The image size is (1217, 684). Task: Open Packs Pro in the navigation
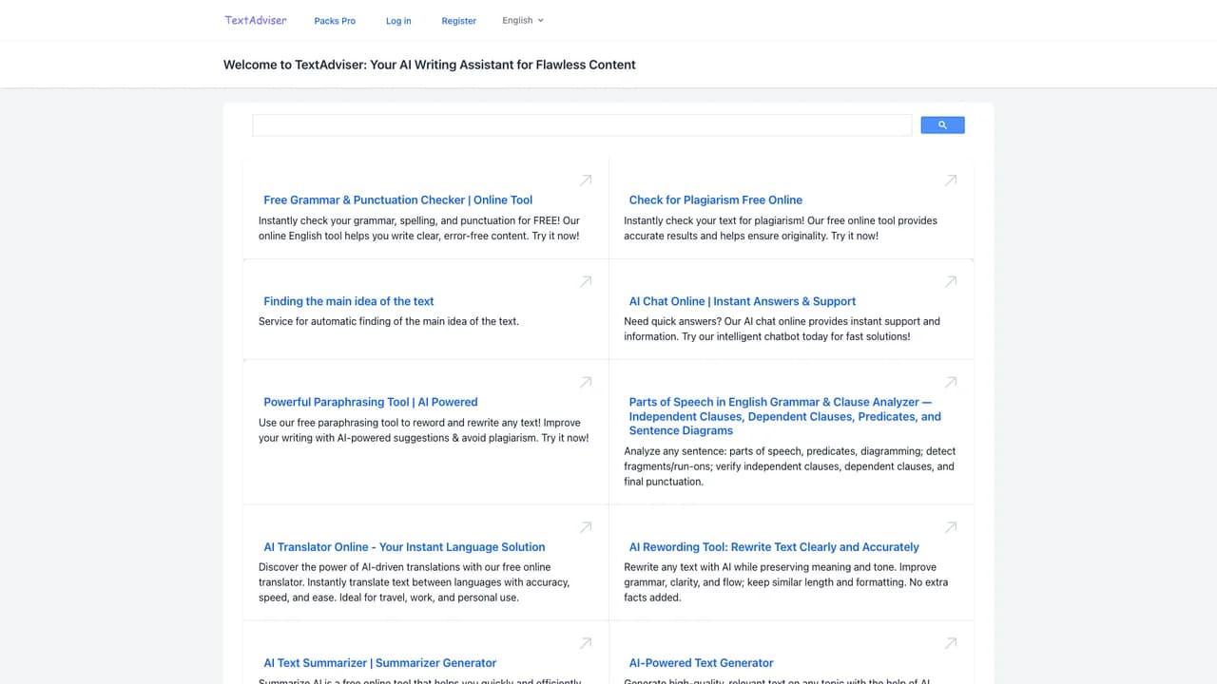click(x=335, y=21)
